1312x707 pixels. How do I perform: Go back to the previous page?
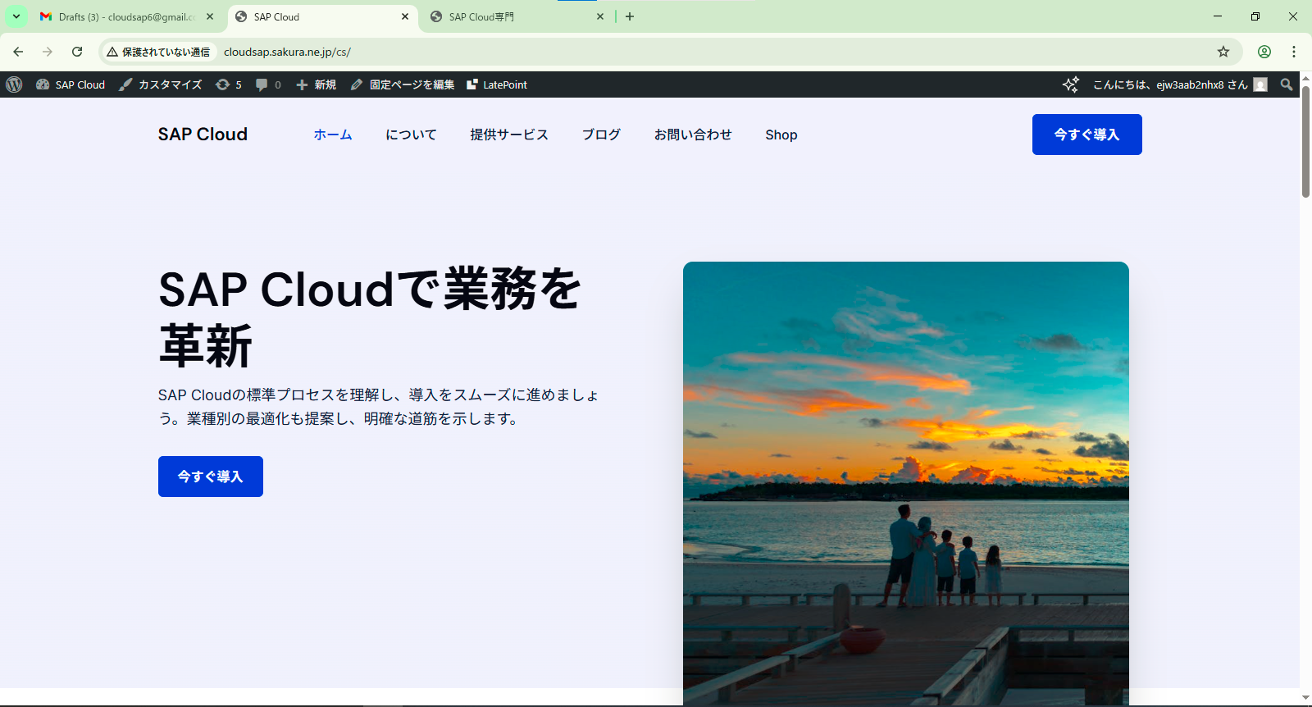[x=18, y=52]
